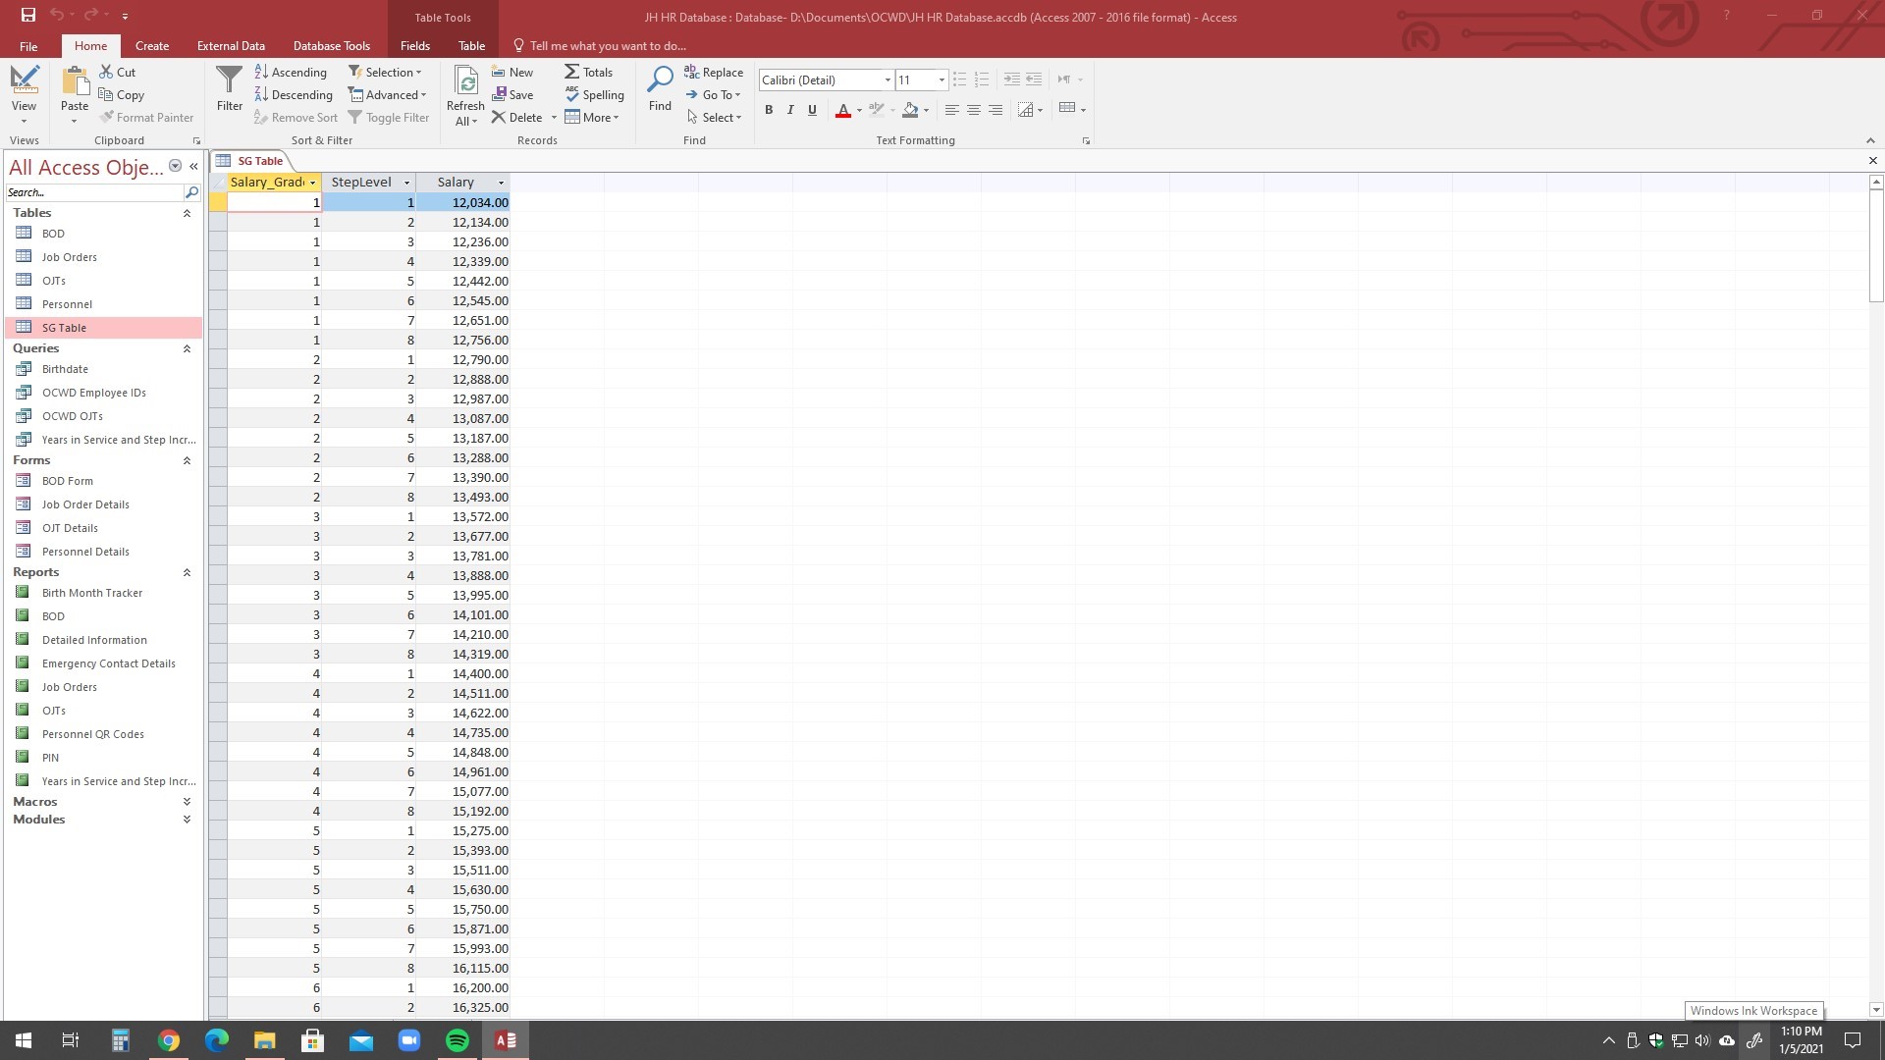
Task: Toggle underline text formatting
Action: tap(812, 110)
